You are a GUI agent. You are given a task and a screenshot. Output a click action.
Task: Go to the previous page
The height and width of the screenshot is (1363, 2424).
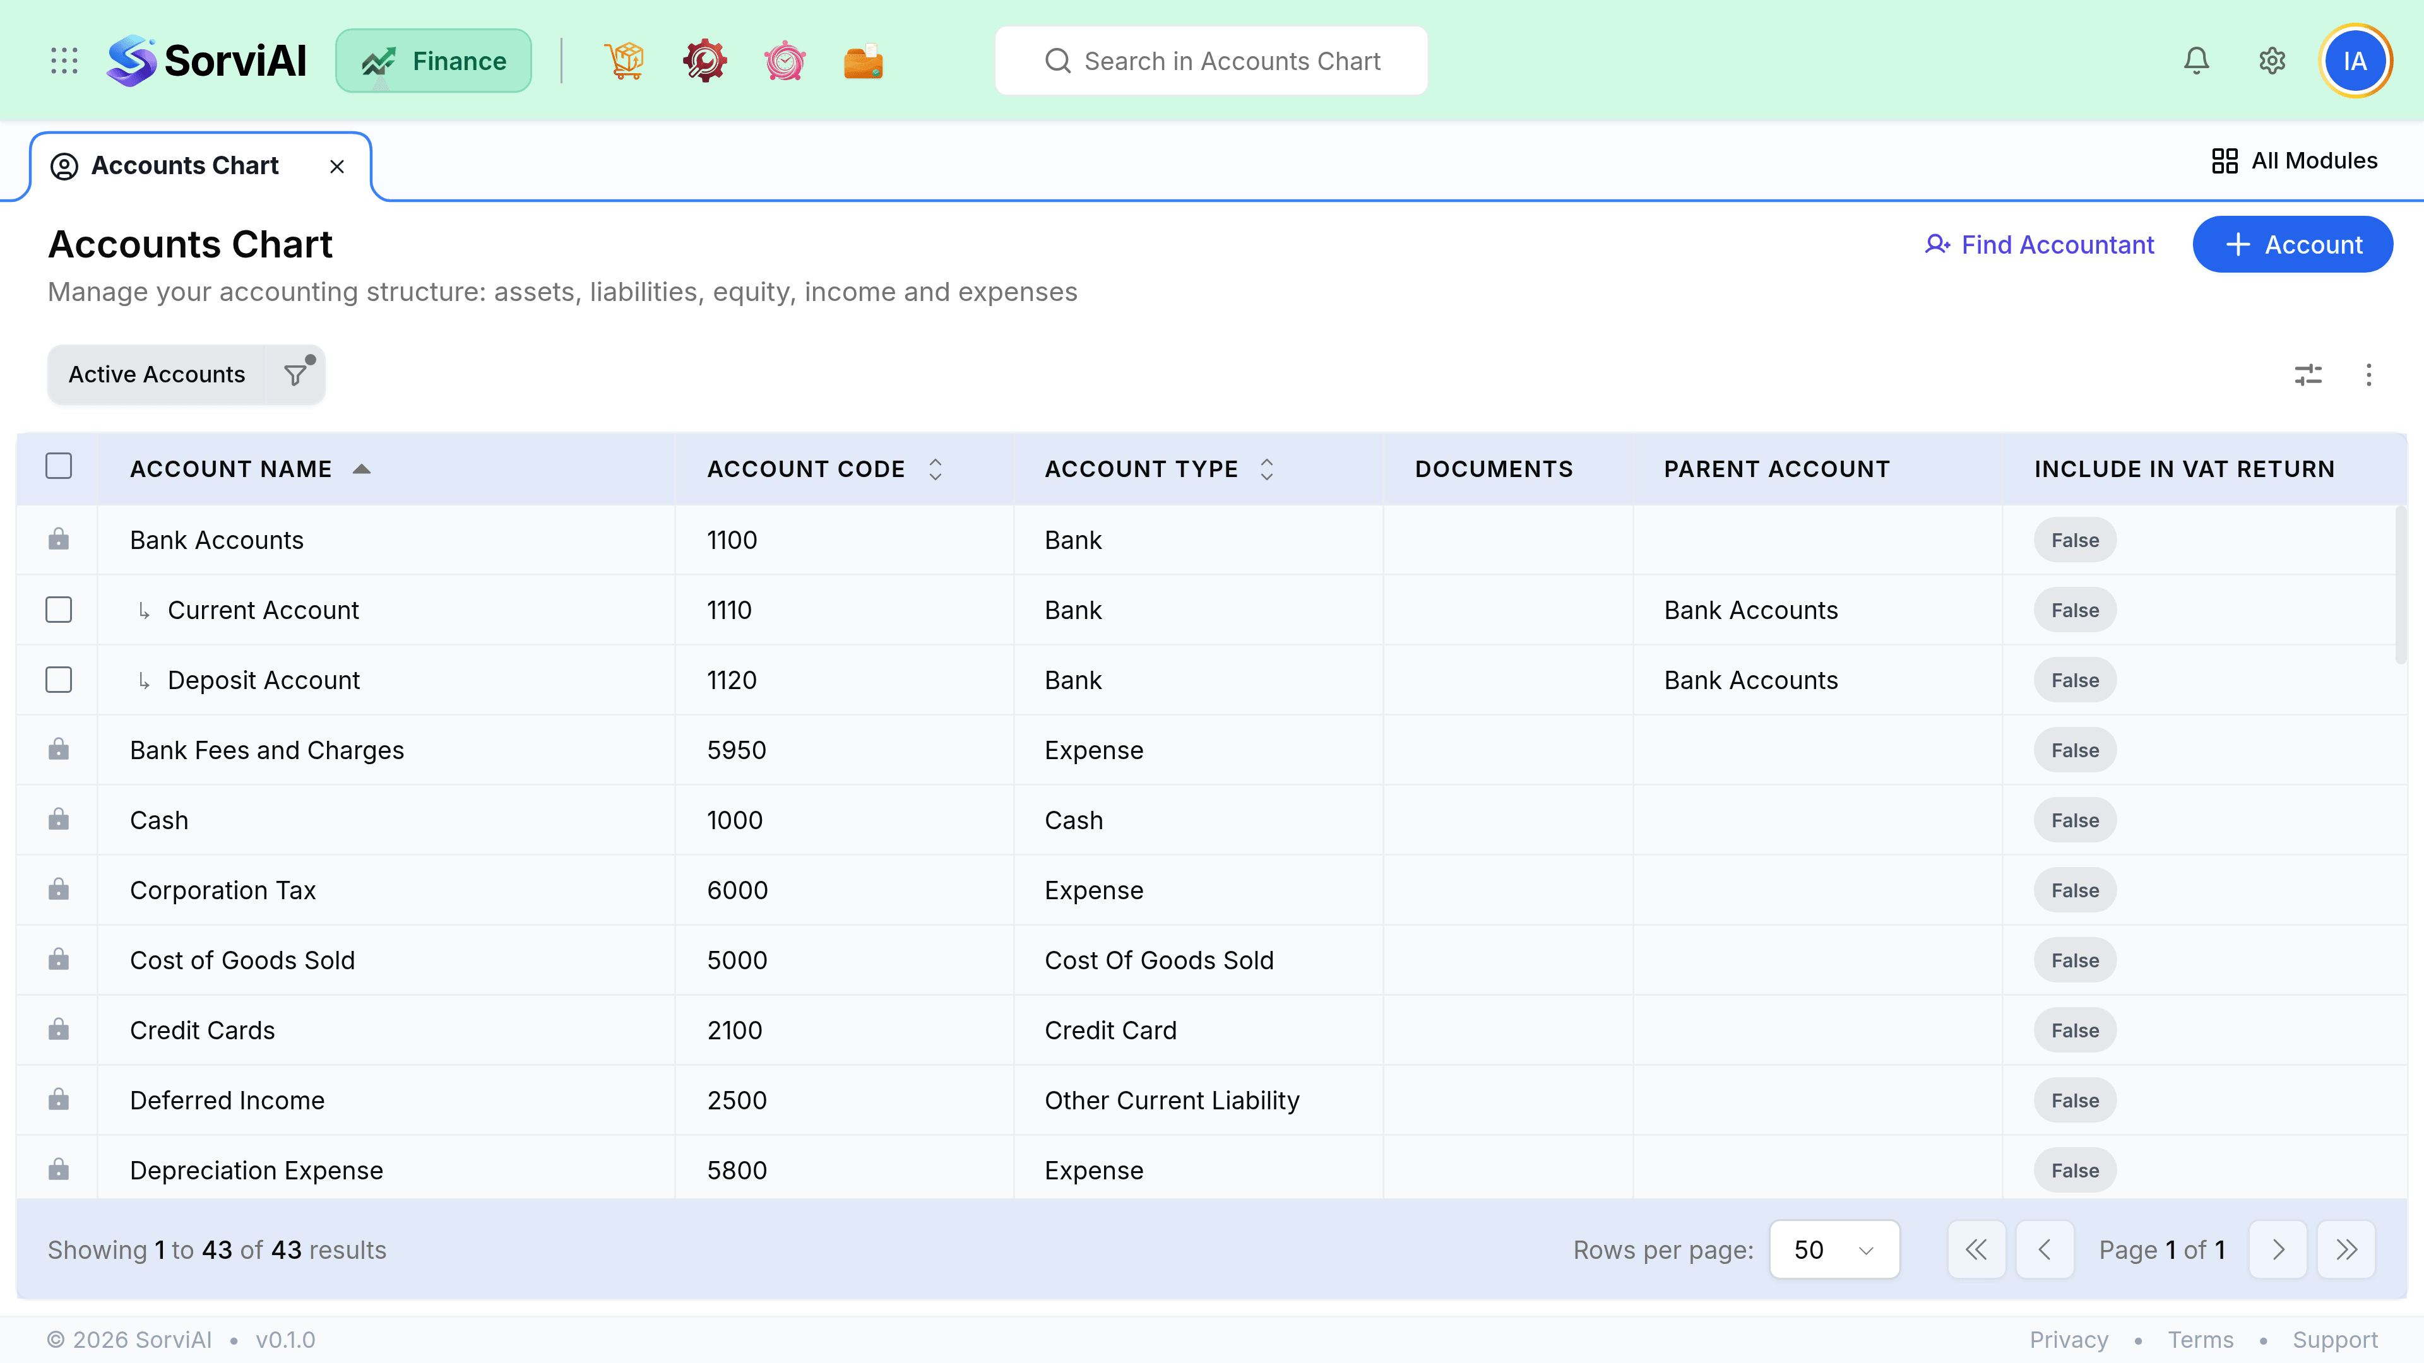[2044, 1249]
